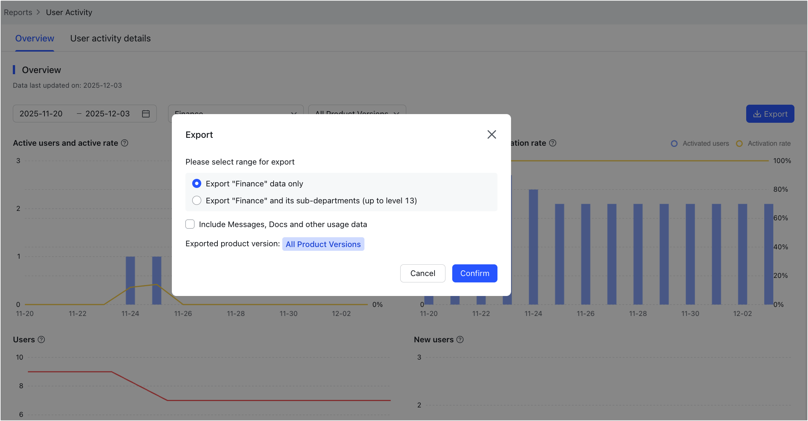
Task: Check Include Messages, Docs and other usage data
Action: point(190,224)
